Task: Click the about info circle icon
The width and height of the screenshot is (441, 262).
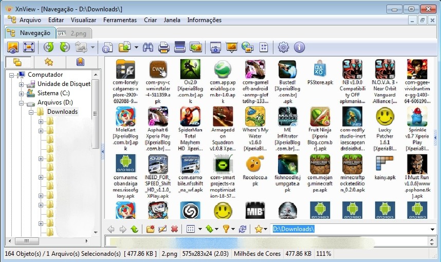Action: [x=299, y=47]
